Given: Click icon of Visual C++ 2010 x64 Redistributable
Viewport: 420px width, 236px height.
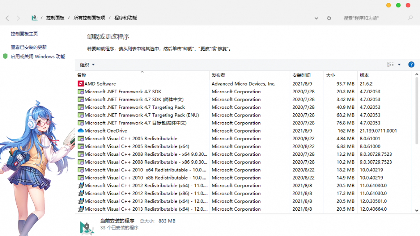Looking at the screenshot, I should click(81, 170).
